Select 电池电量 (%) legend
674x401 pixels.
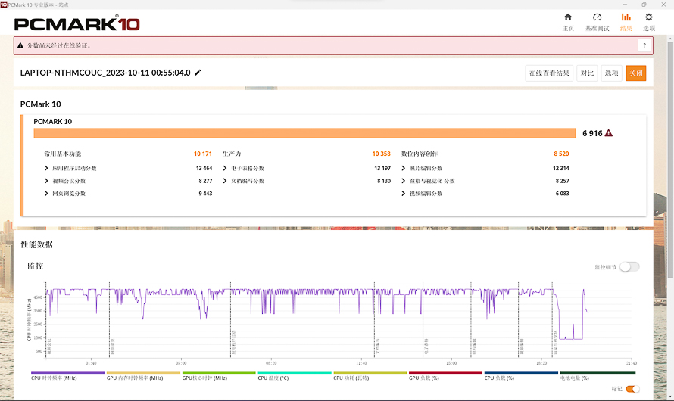(x=598, y=376)
